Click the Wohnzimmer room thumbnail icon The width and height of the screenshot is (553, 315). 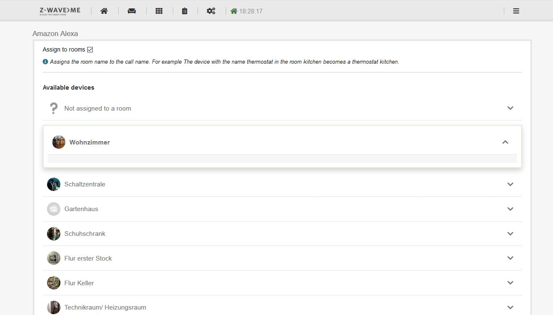58,142
